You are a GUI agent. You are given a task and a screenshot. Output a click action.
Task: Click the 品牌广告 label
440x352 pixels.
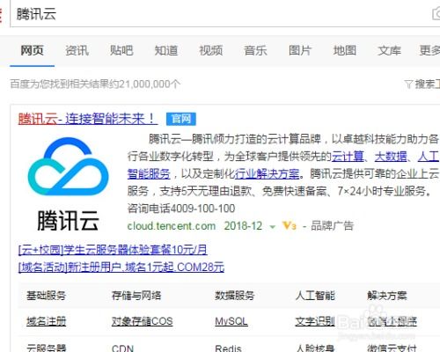pyautogui.click(x=332, y=225)
